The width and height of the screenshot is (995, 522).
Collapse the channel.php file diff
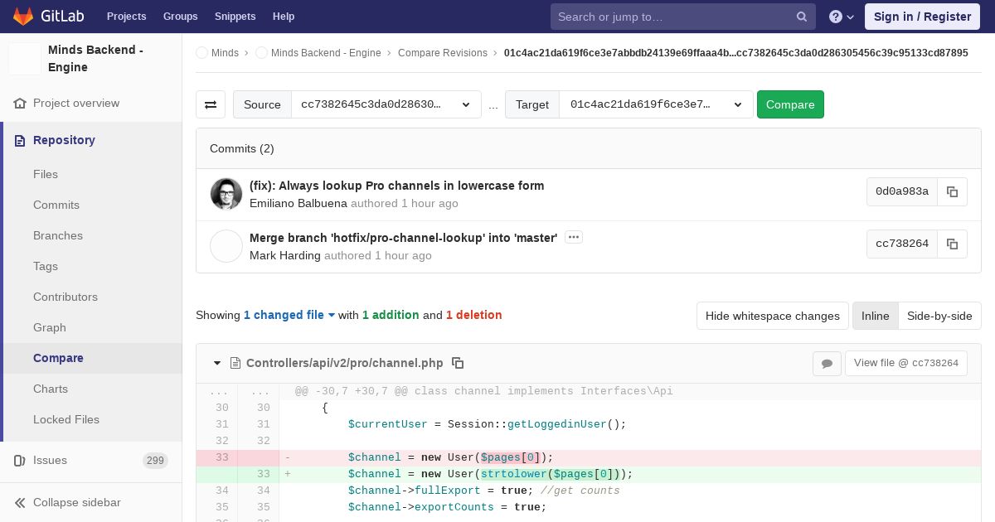tap(217, 363)
